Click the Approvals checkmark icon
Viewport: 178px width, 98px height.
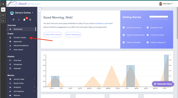[10, 42]
